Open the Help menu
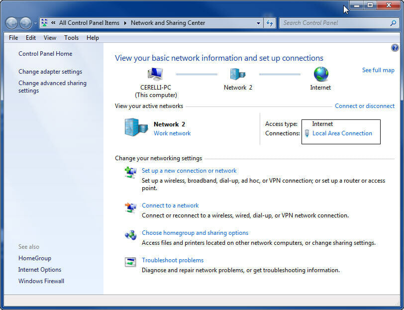Image resolution: width=404 pixels, height=310 pixels. click(93, 38)
